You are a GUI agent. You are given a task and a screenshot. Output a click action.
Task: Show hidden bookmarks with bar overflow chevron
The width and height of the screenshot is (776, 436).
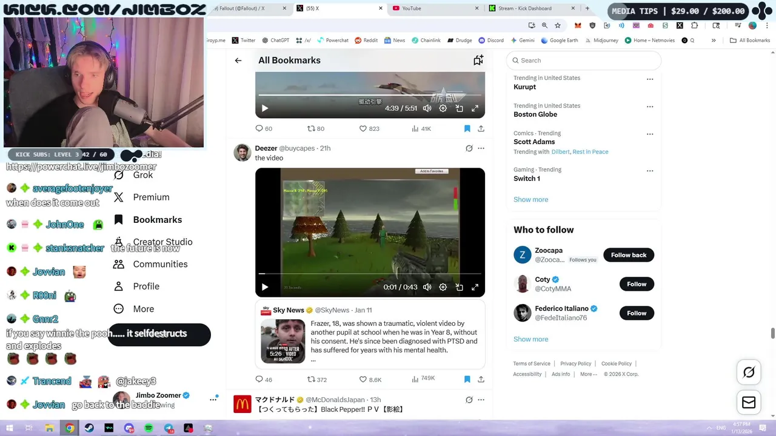pyautogui.click(x=714, y=41)
